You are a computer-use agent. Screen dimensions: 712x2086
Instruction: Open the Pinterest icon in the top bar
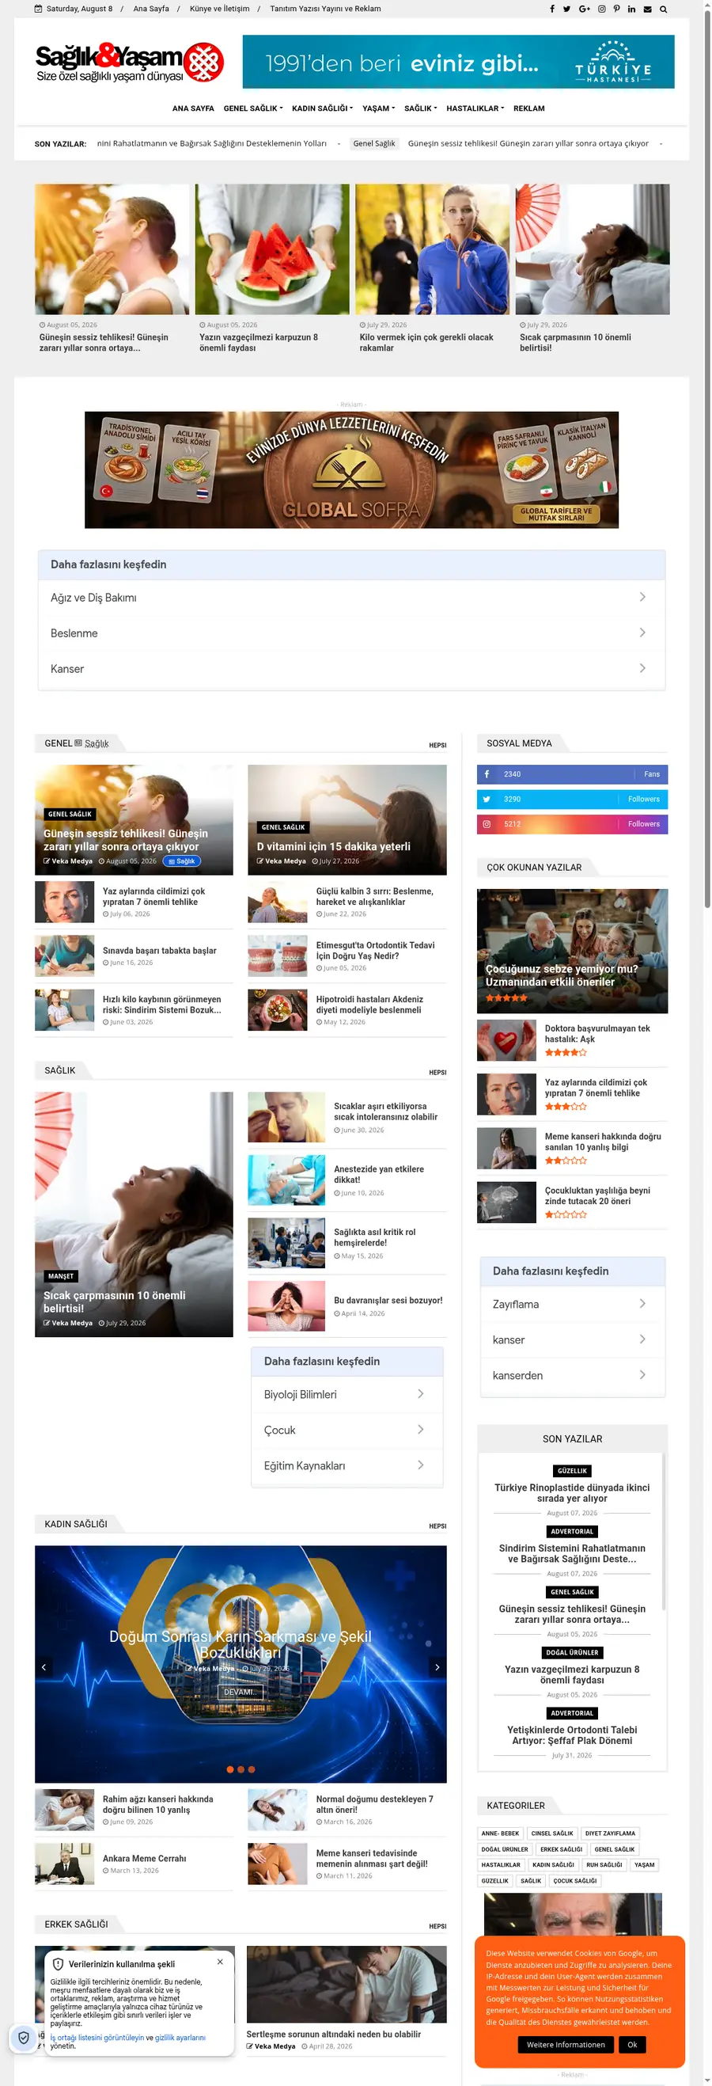[616, 9]
